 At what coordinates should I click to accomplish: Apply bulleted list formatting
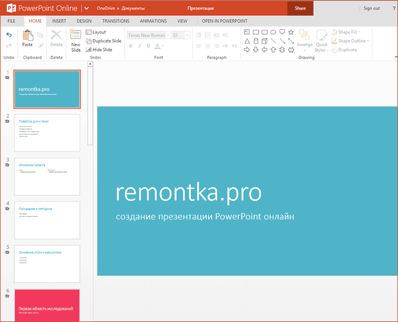[199, 35]
